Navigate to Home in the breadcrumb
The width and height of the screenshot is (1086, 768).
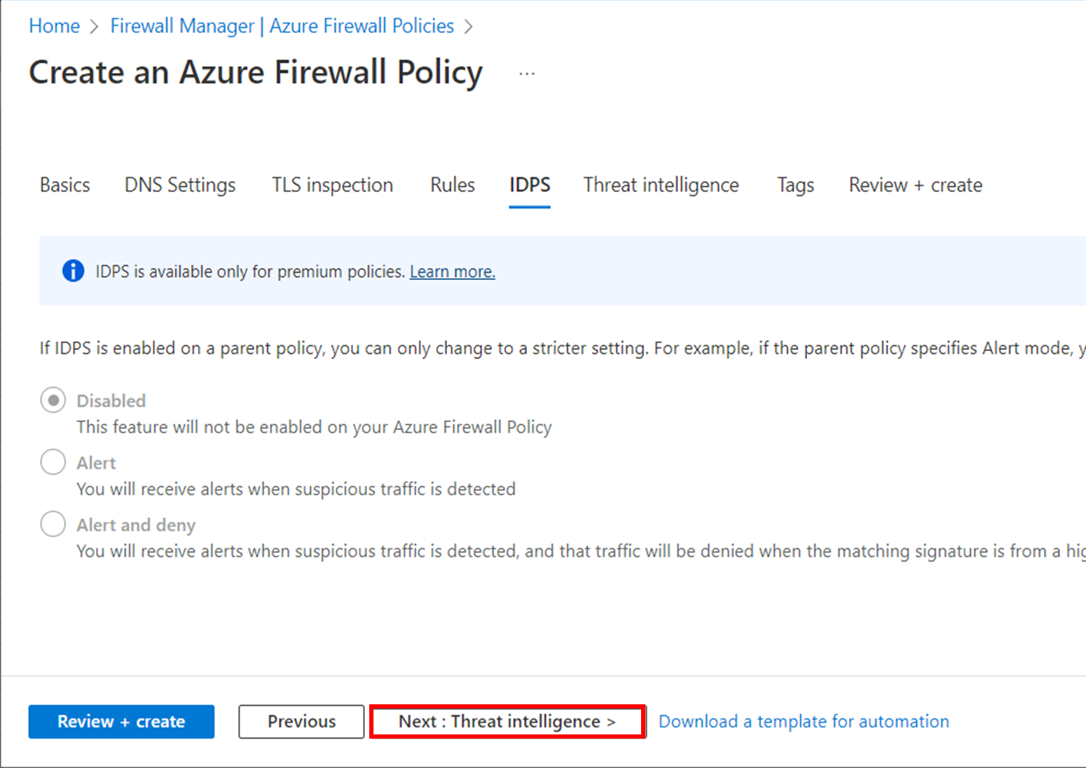tap(54, 26)
